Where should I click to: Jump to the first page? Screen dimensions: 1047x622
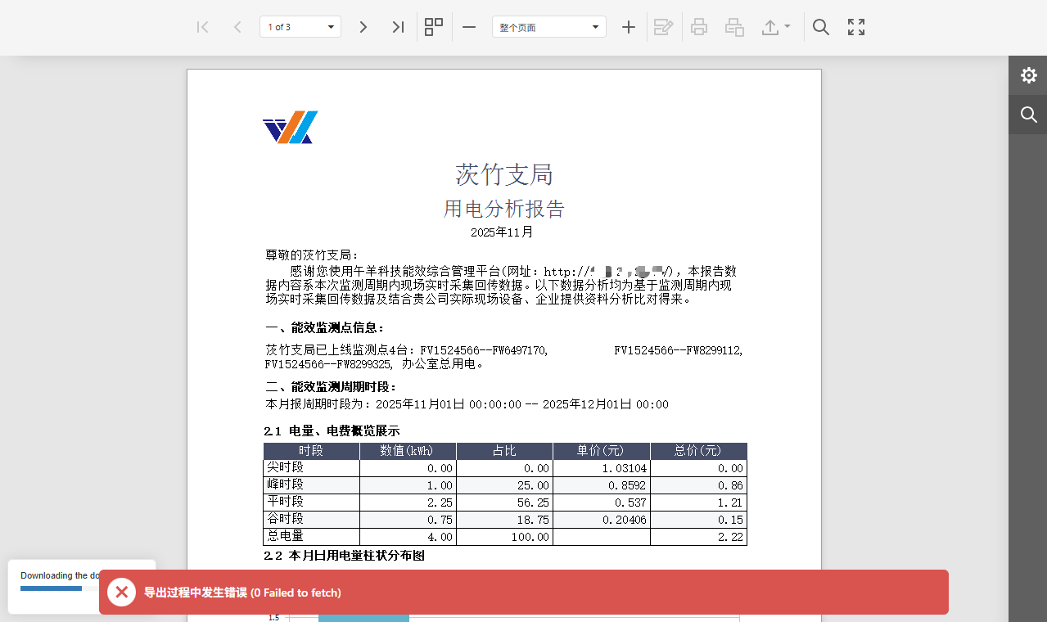[202, 27]
